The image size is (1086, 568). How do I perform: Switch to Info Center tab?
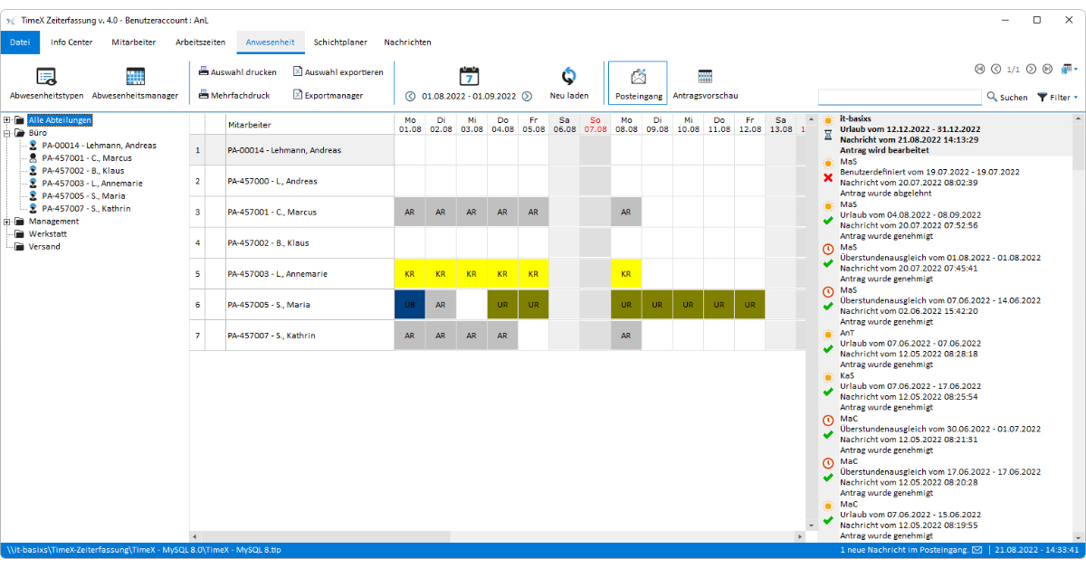[x=71, y=42]
